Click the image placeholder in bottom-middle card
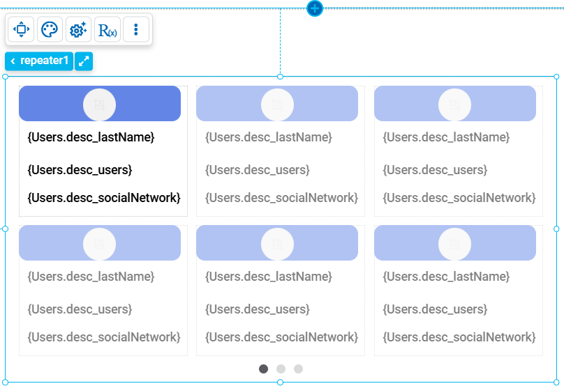Image resolution: width=564 pixels, height=386 pixels. click(x=277, y=244)
